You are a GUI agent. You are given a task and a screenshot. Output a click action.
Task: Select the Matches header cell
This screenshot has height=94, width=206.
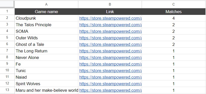click(173, 12)
